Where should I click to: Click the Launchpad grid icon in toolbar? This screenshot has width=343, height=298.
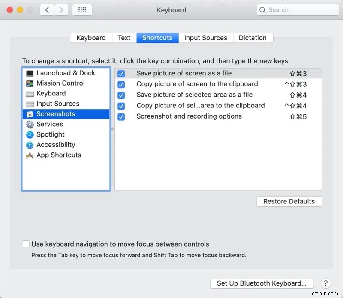pyautogui.click(x=82, y=9)
